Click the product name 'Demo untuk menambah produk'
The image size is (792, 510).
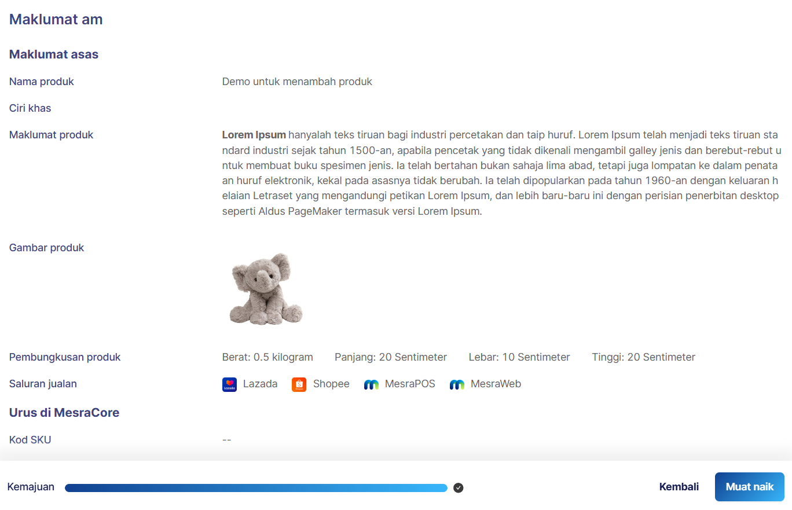(x=297, y=82)
